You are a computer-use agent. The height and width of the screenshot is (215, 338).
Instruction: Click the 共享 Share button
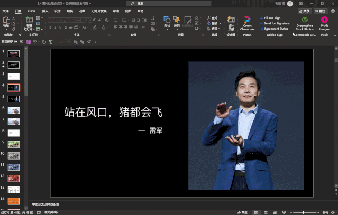(304, 11)
